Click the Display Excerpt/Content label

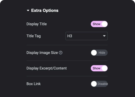[x=46, y=68]
